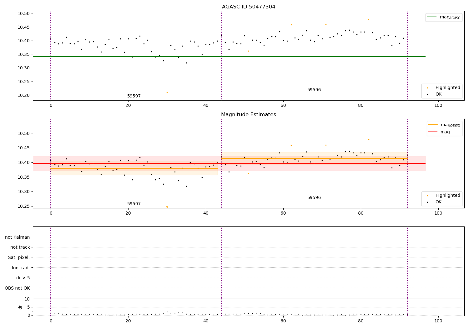
Task: Click the 'OBS not OK' axis label
Action: click(x=18, y=288)
